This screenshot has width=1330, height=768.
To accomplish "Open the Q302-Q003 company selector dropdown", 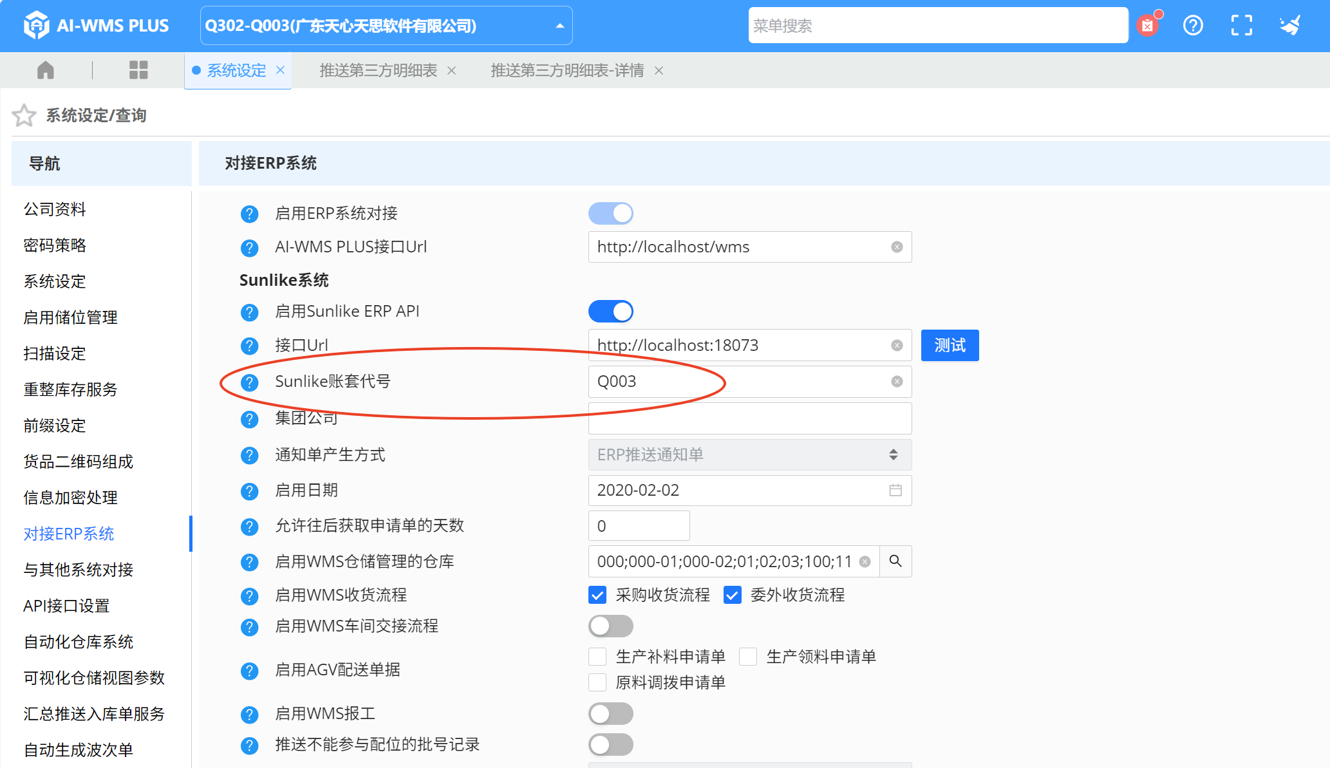I will pyautogui.click(x=386, y=26).
